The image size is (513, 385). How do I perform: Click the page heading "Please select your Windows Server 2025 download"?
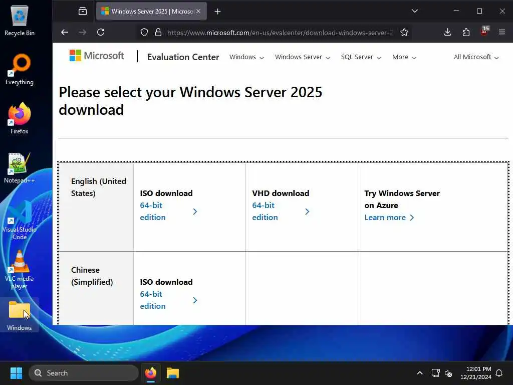coord(190,101)
